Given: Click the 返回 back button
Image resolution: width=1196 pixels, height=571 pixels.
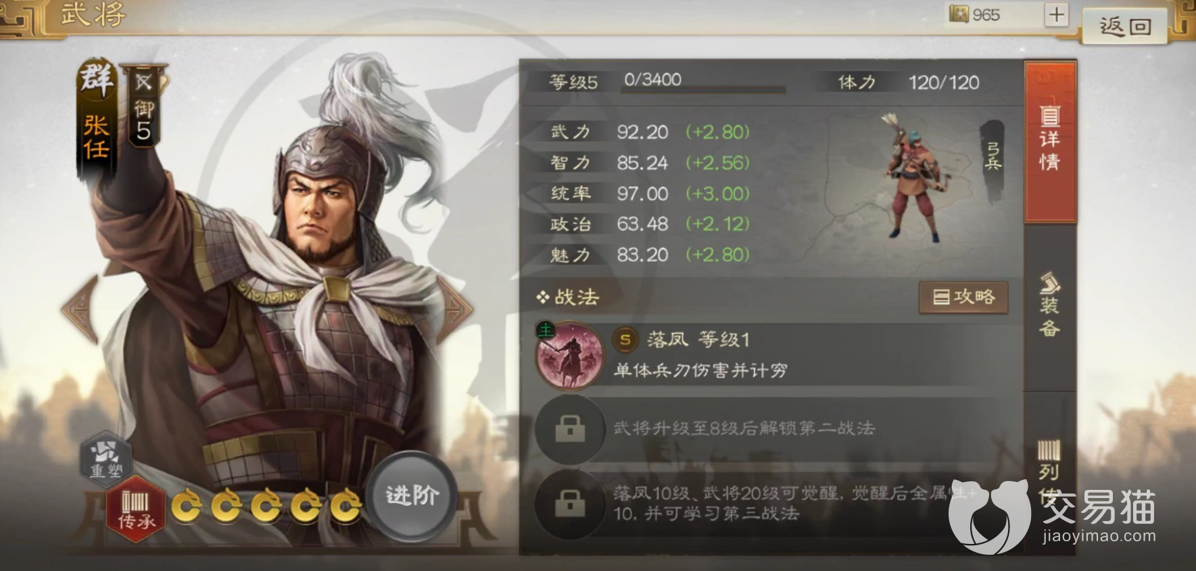Looking at the screenshot, I should click(x=1125, y=26).
